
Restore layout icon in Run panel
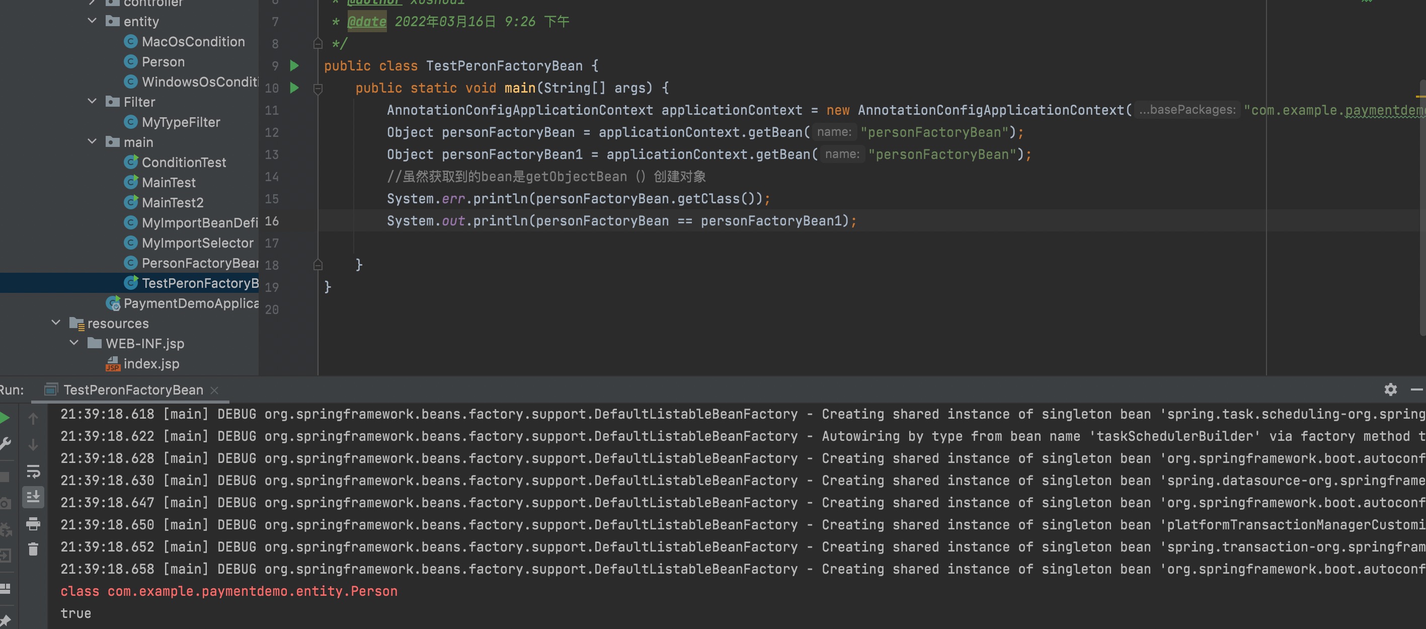pyautogui.click(x=5, y=589)
